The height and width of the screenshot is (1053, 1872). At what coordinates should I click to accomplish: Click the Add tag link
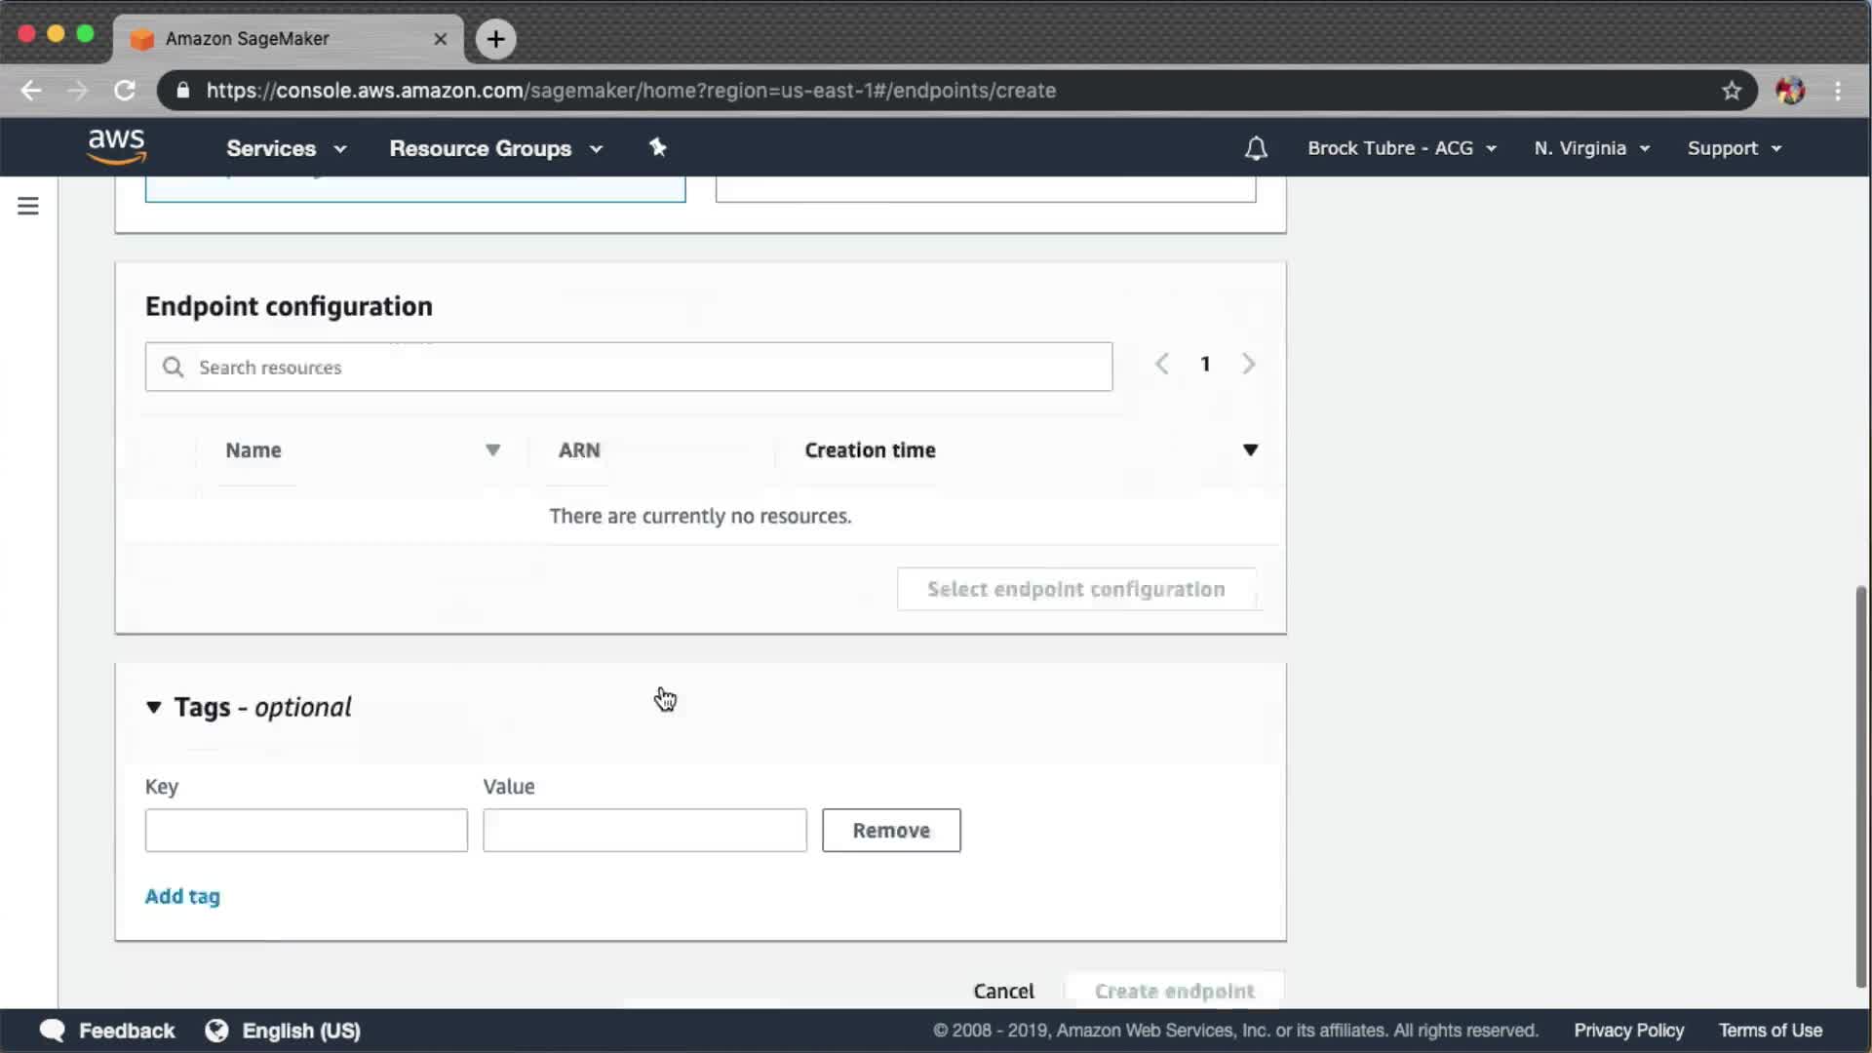pyautogui.click(x=182, y=896)
